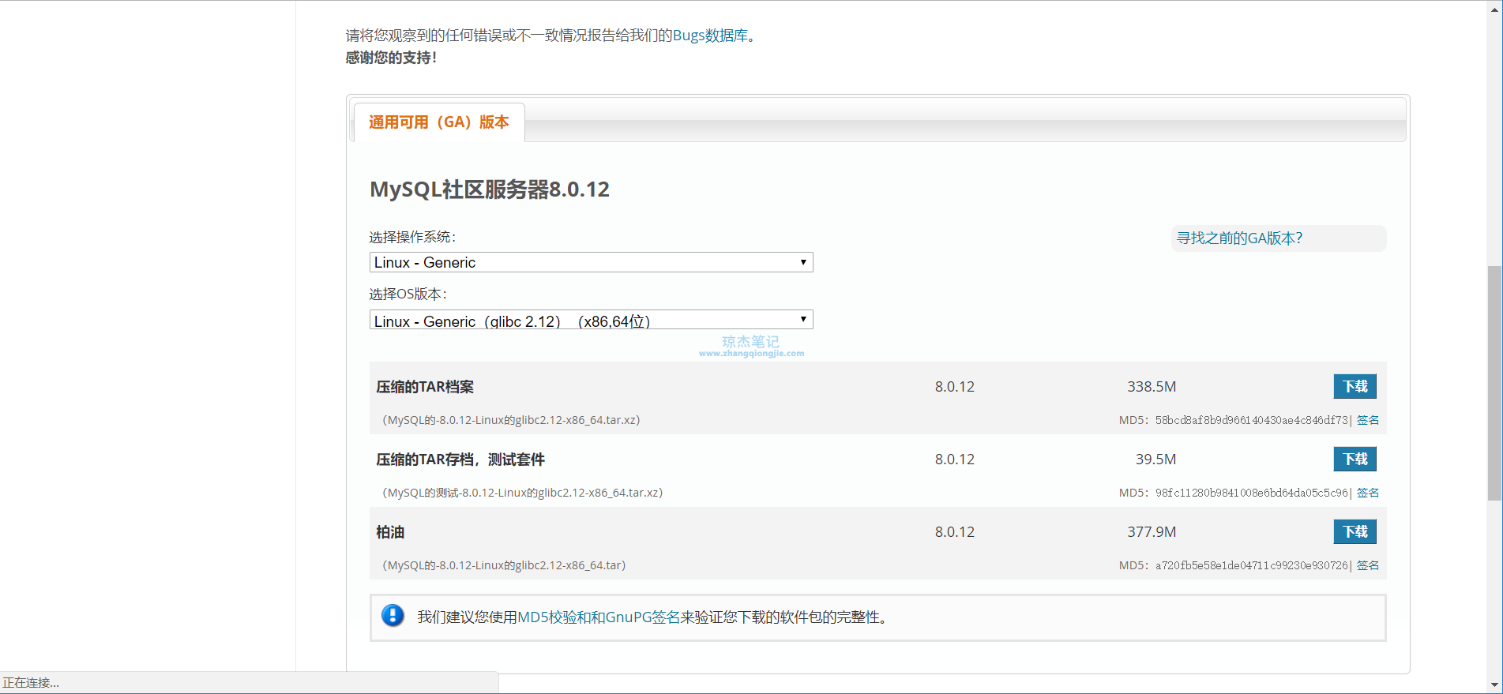Click the 感谢您的支持! text
The height and width of the screenshot is (694, 1503).
click(391, 58)
